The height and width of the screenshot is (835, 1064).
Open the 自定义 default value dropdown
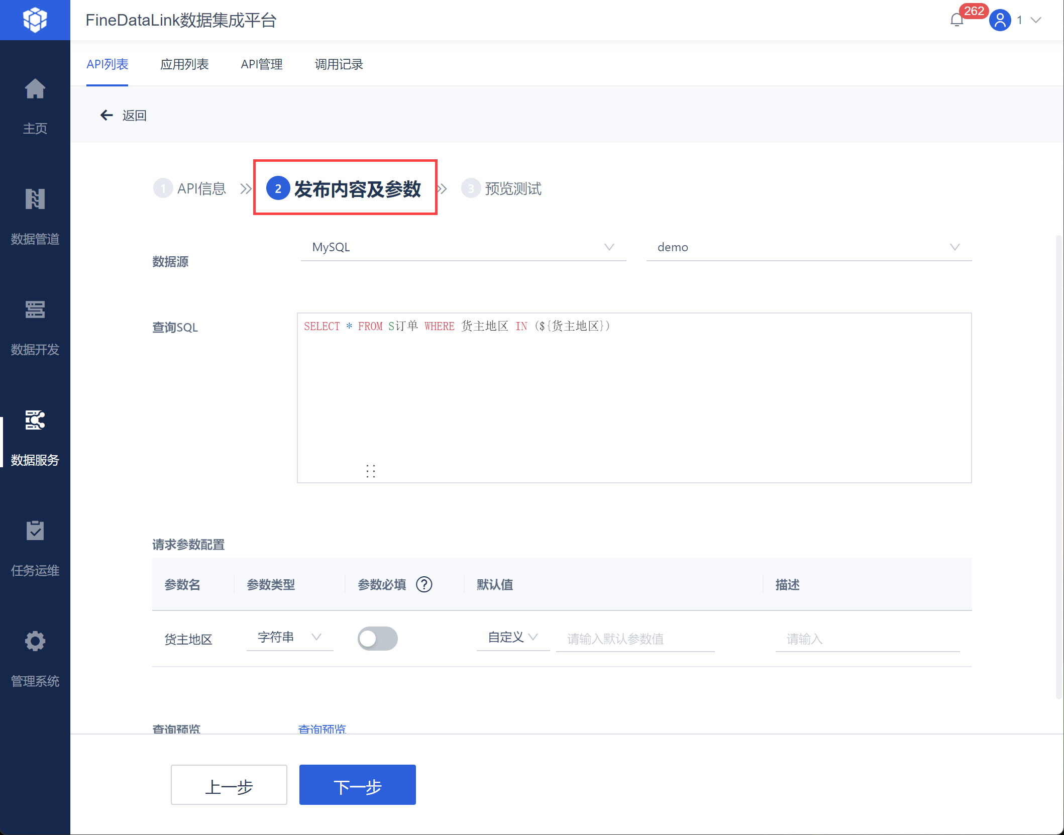click(x=512, y=638)
